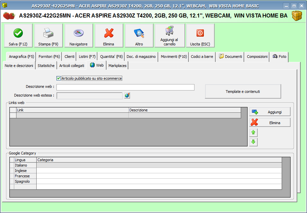Click the Descrizione web estesa field
The height and width of the screenshot is (213, 307).
pos(89,96)
